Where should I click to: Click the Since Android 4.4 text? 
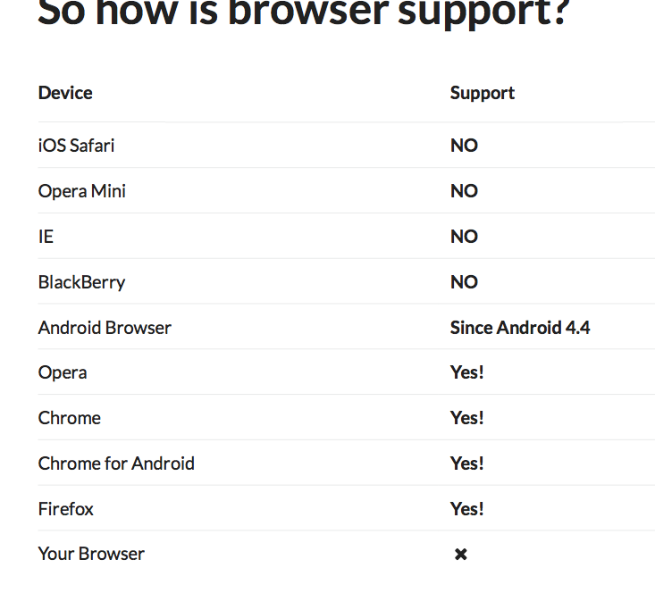520,328
